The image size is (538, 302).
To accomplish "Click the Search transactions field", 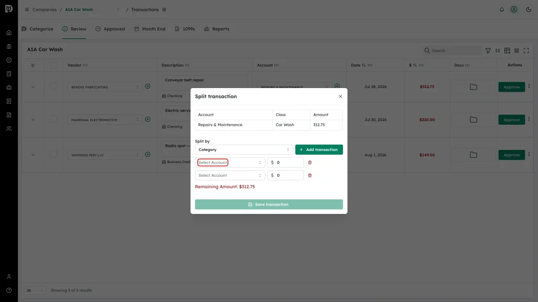I will 452,51.
